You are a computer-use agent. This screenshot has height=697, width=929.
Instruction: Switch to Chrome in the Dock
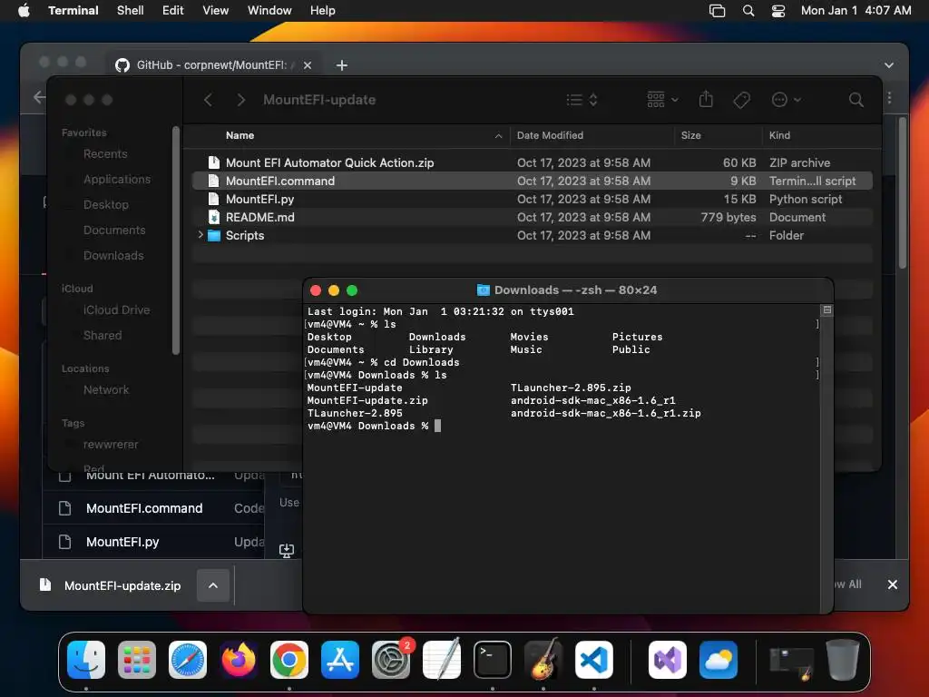click(x=289, y=660)
